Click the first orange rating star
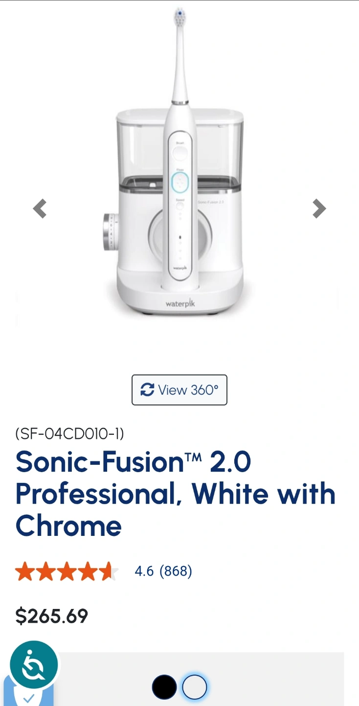Viewport: 359px width, 706px height. coord(24,571)
